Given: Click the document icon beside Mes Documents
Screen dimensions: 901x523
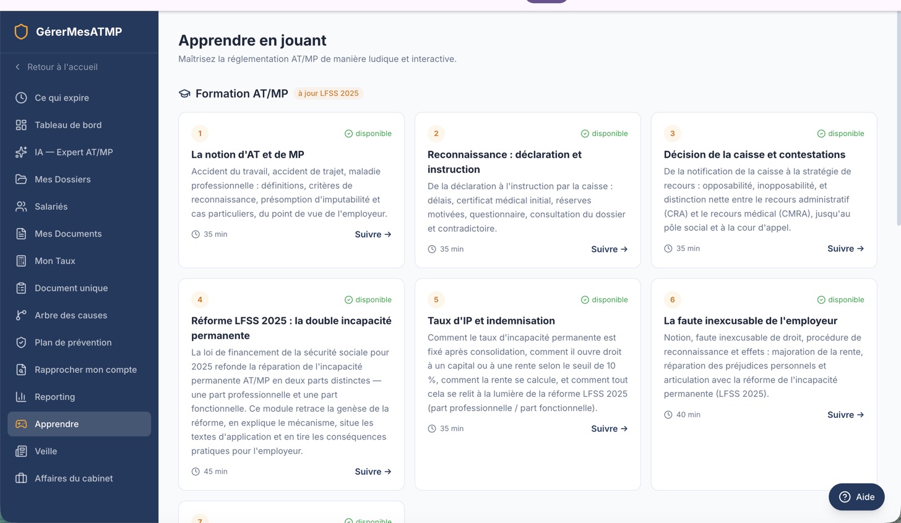Looking at the screenshot, I should [21, 234].
